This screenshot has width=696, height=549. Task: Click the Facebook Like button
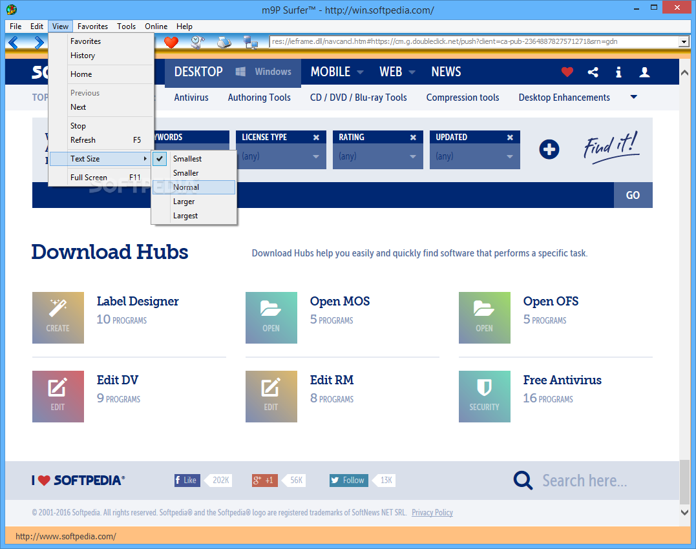[187, 481]
